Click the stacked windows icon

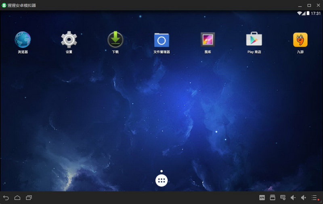click(x=273, y=198)
